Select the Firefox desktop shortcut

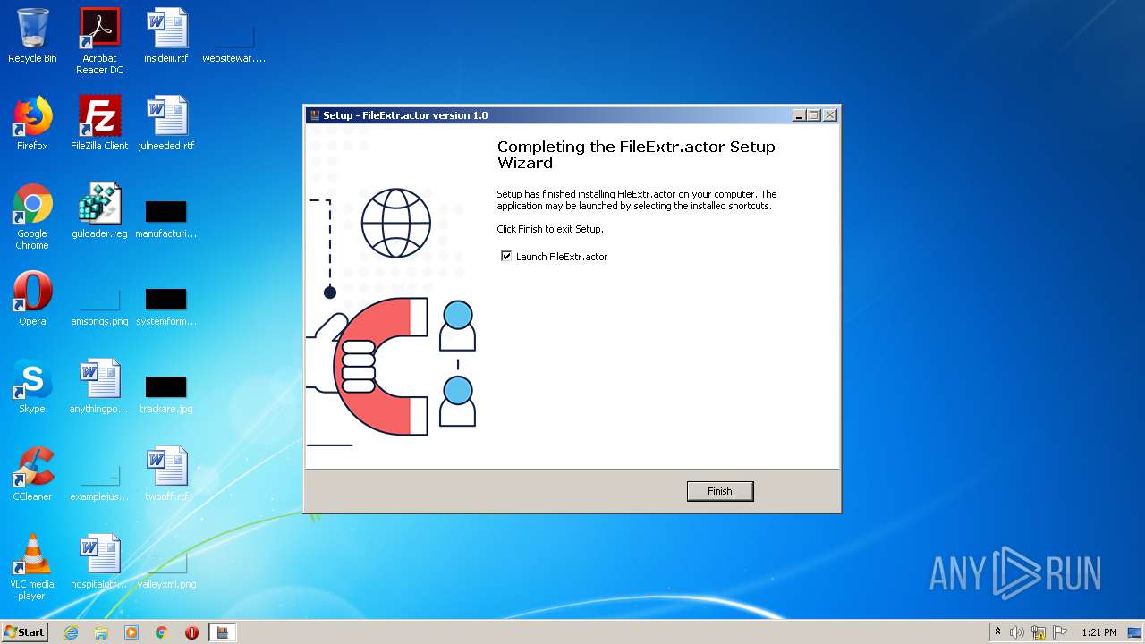(x=32, y=123)
